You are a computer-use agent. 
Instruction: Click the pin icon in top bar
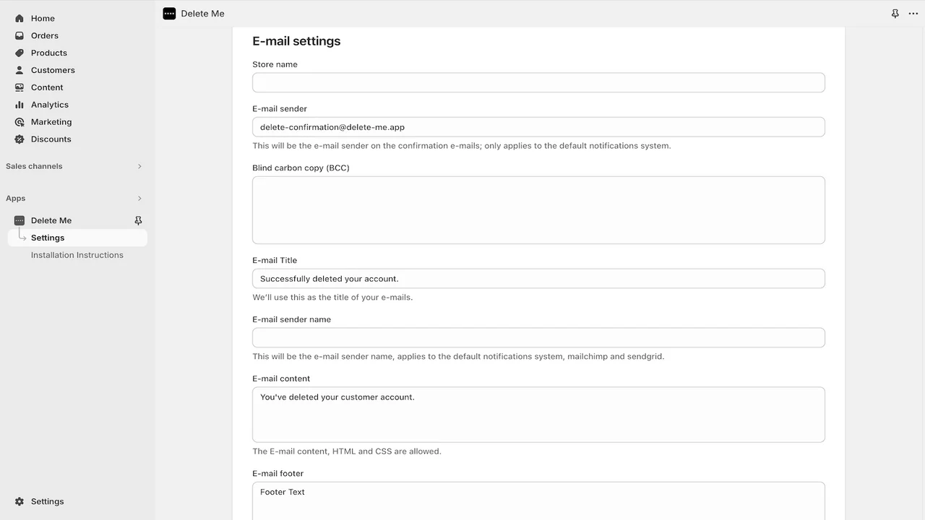pyautogui.click(x=895, y=13)
